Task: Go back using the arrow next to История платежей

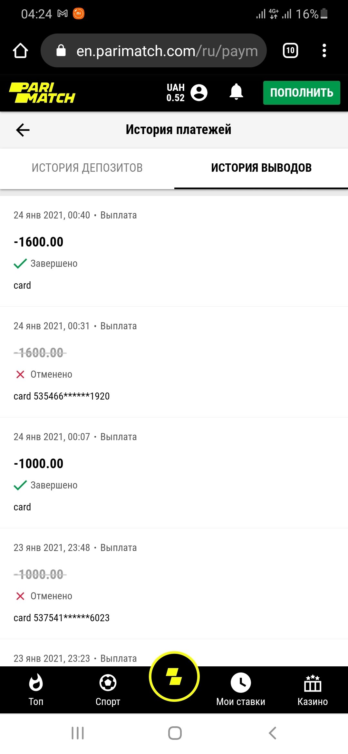Action: (23, 130)
